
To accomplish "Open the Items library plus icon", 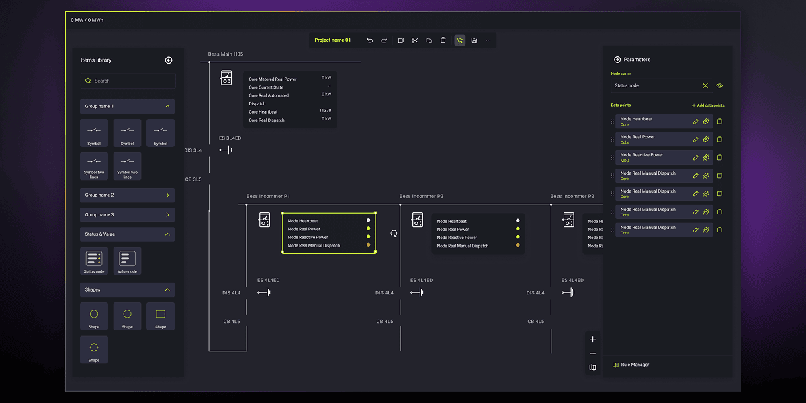I will [168, 60].
